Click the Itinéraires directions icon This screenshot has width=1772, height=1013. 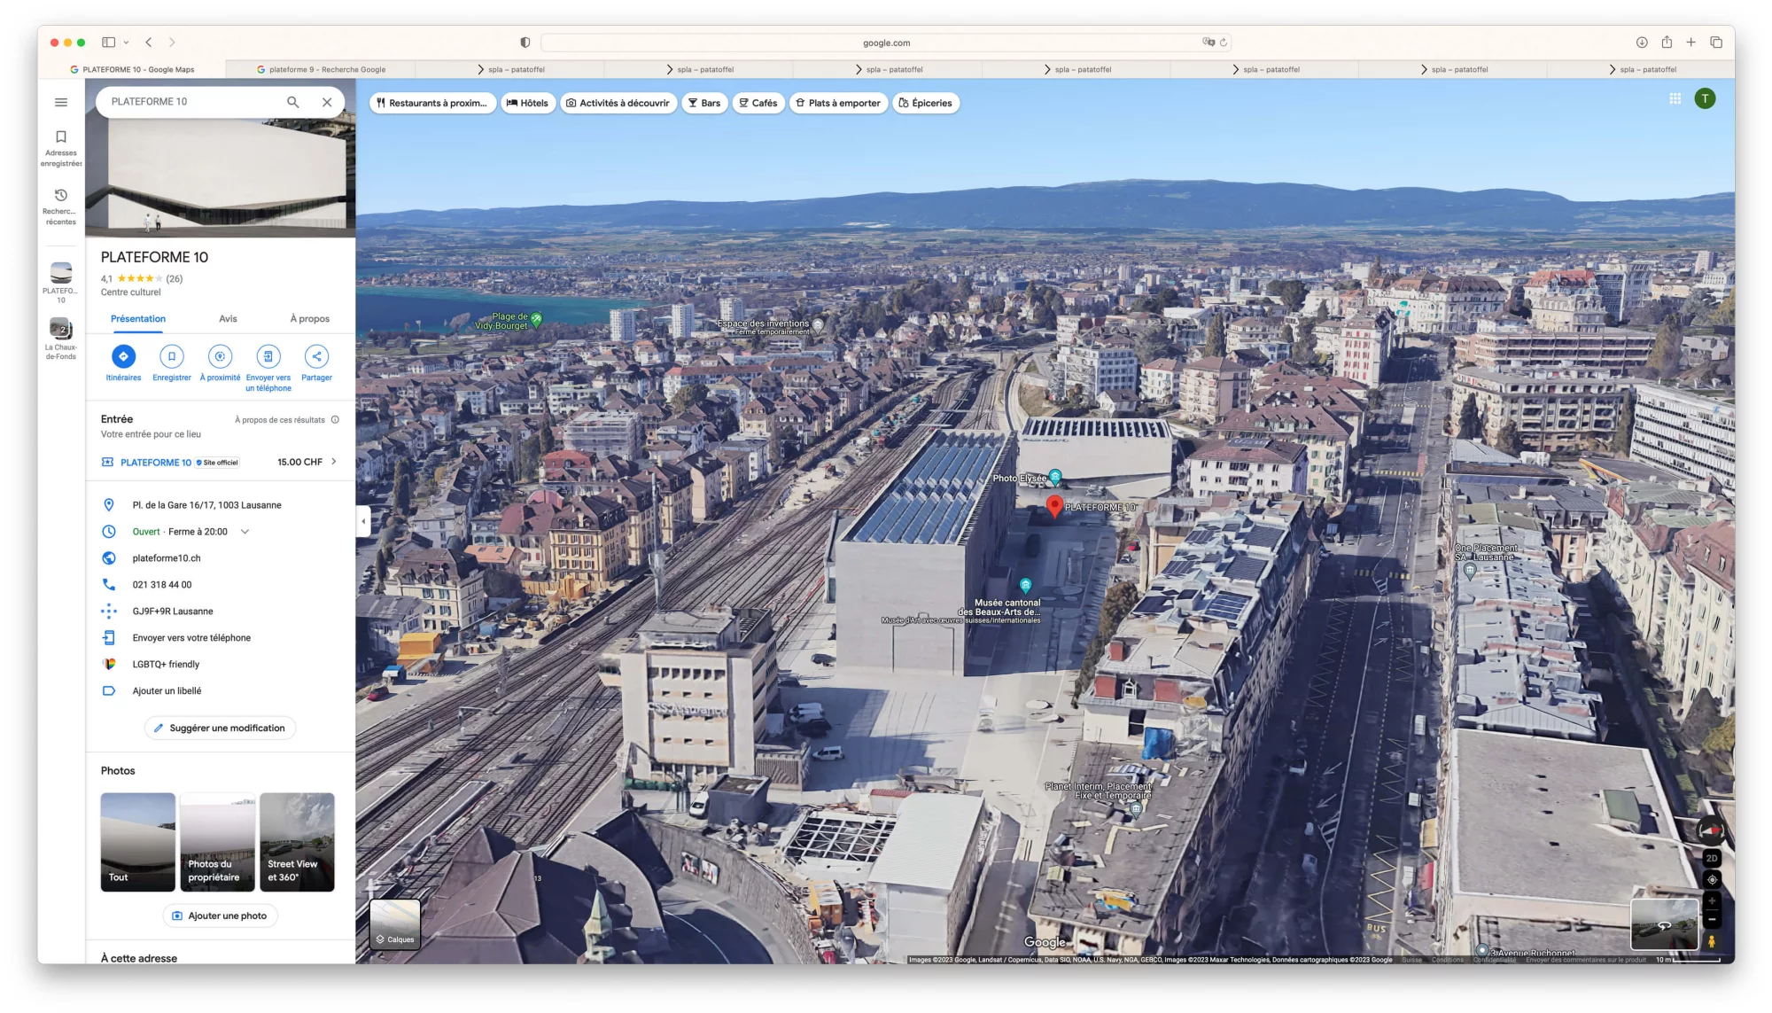pyautogui.click(x=123, y=356)
